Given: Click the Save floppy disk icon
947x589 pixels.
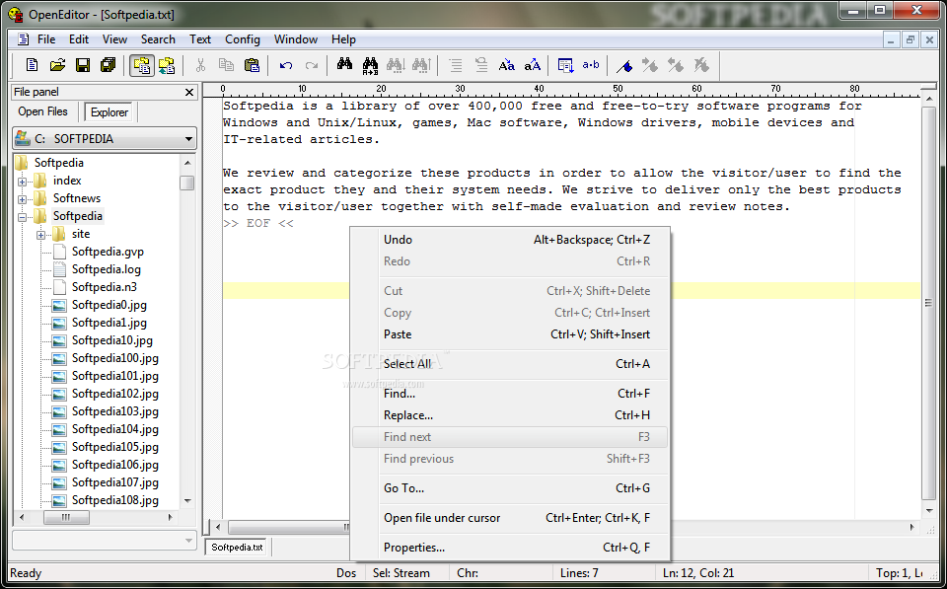Looking at the screenshot, I should click(x=83, y=65).
